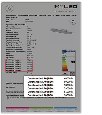Click the lightbulb icon in the circle
The image size is (102, 115).
click(x=9, y=8)
